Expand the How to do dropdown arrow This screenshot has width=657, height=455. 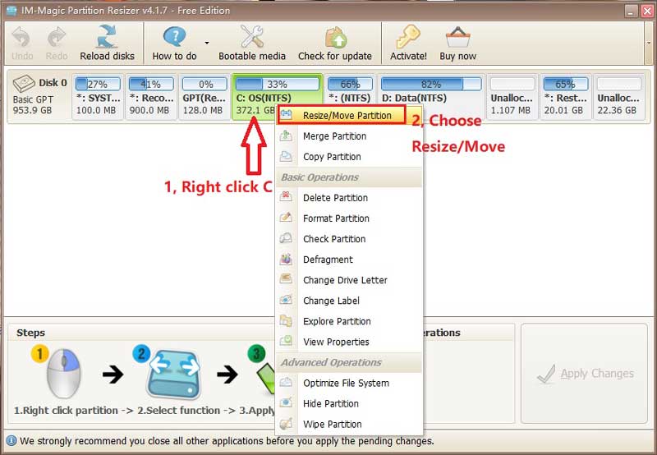coord(207,43)
